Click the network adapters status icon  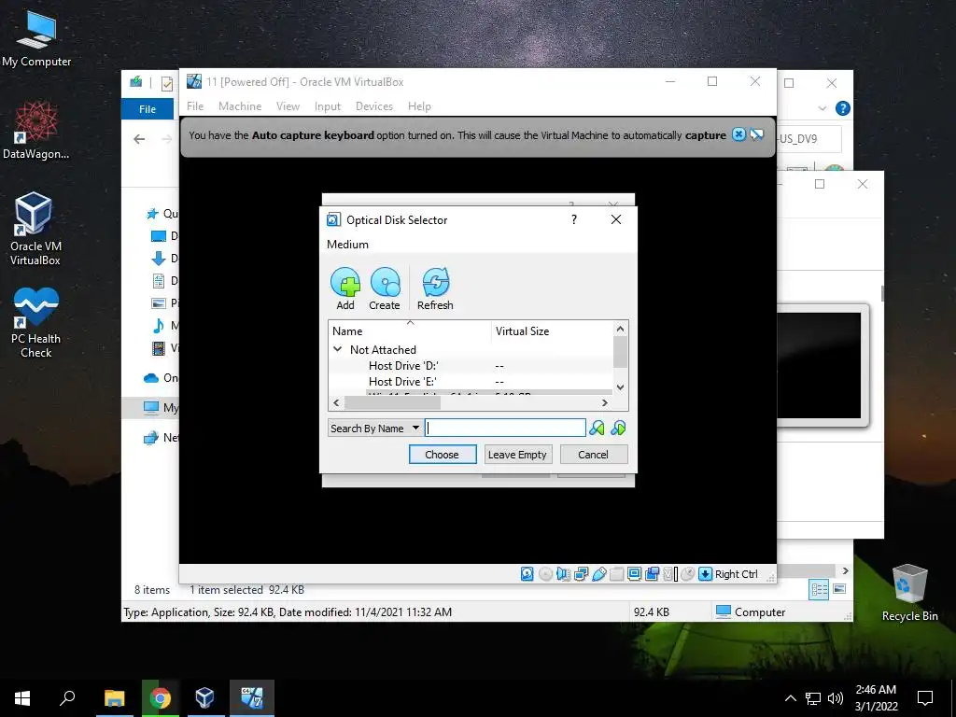(x=581, y=574)
